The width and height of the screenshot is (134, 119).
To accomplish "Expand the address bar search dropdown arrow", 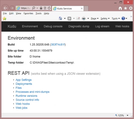I will point(37,8).
